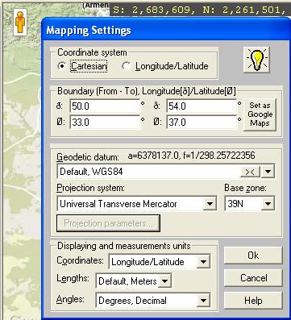
Task: Clear geodetic datum with the >< button
Action: pos(250,172)
